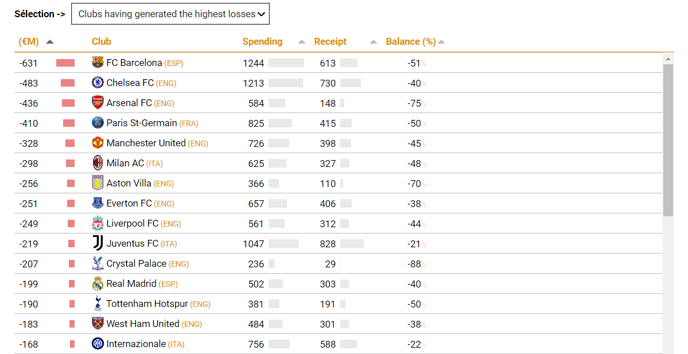The height and width of the screenshot is (354, 688).
Task: Click the Spending column header label
Action: 262,41
